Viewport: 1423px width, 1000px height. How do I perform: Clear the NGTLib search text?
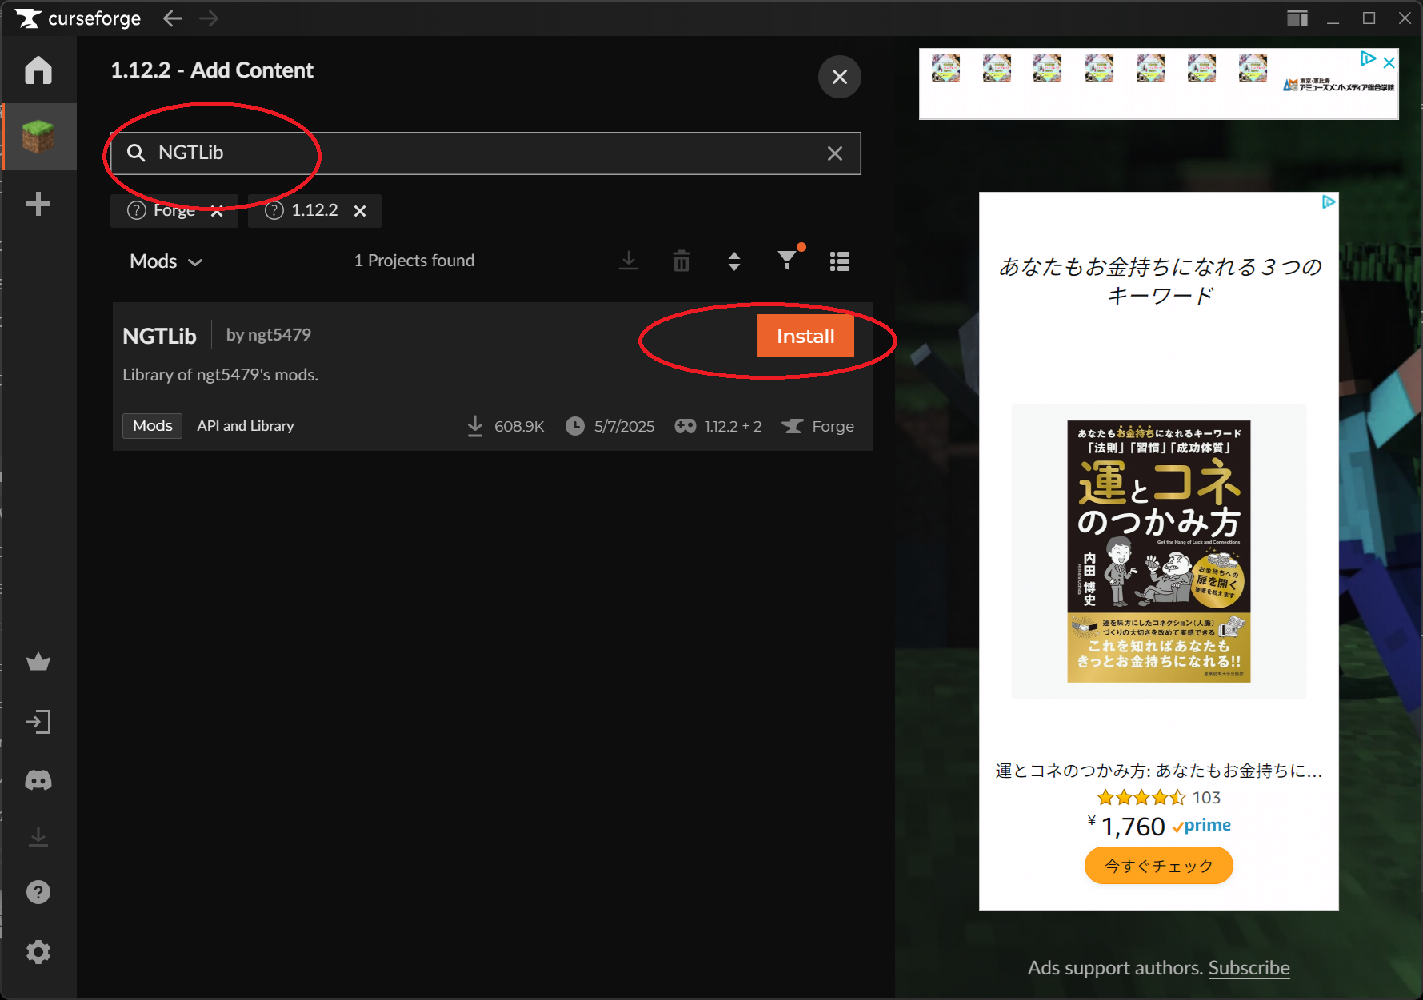point(834,153)
